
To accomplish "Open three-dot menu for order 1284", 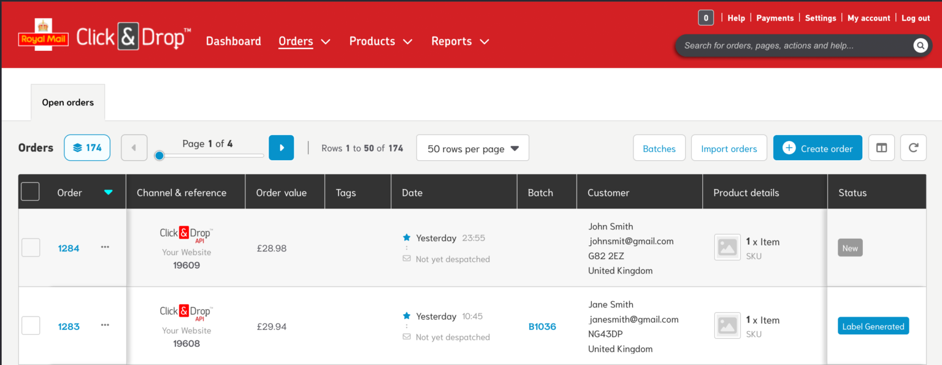I will [105, 247].
